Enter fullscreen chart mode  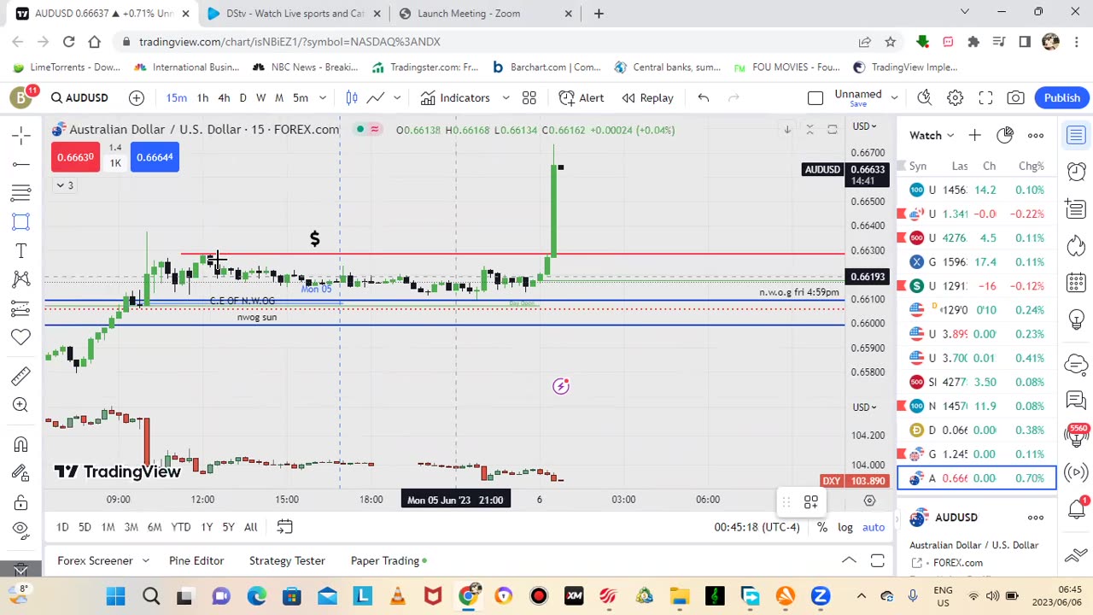click(x=985, y=97)
